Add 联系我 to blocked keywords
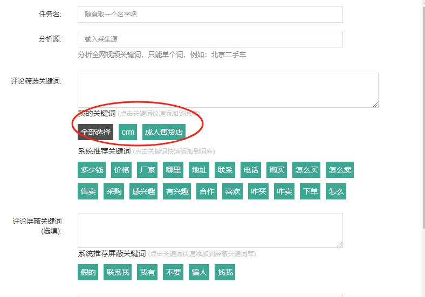This screenshot has height=297, width=425. [118, 272]
